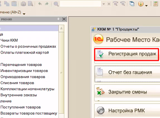
Task: Close the menu side panel
Action: (64, 19)
